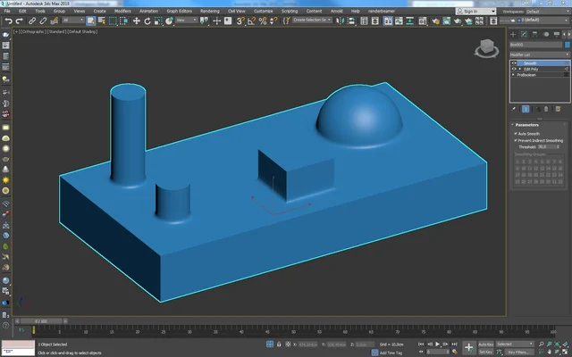Select the Select and Link tool
The width and height of the screenshot is (572, 357).
(x=32, y=21)
